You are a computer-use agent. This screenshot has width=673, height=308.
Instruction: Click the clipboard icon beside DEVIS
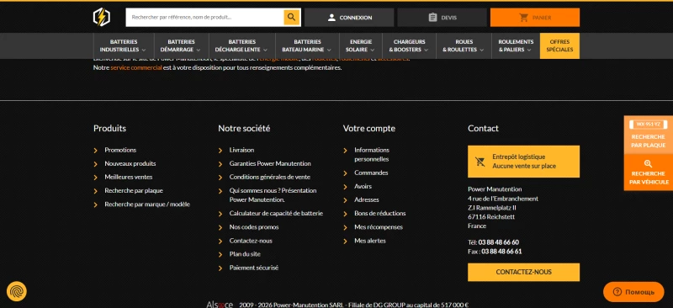tap(432, 18)
